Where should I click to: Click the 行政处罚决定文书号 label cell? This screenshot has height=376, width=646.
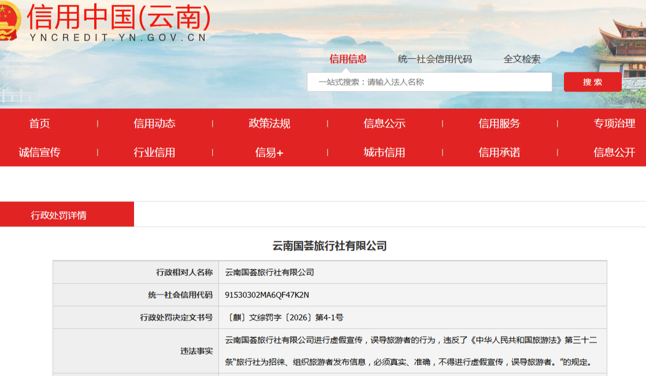[x=136, y=318]
